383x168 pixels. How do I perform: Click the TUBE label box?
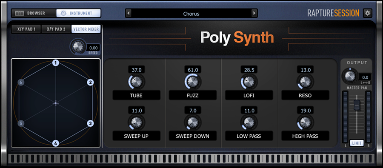[x=137, y=95]
